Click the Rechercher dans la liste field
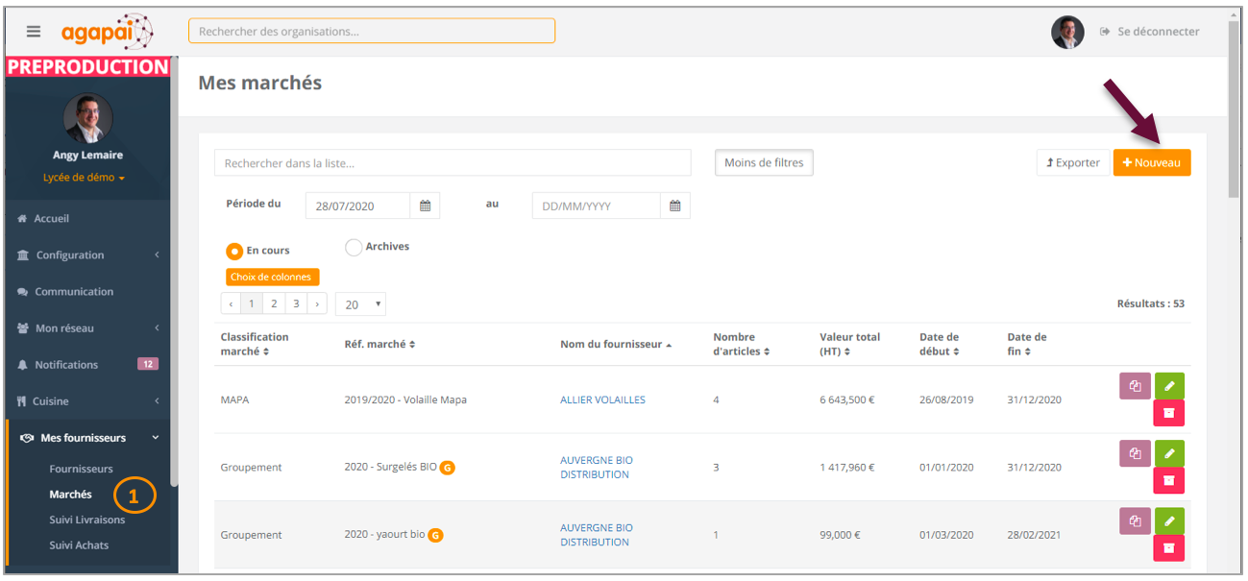The width and height of the screenshot is (1248, 581). (x=453, y=163)
